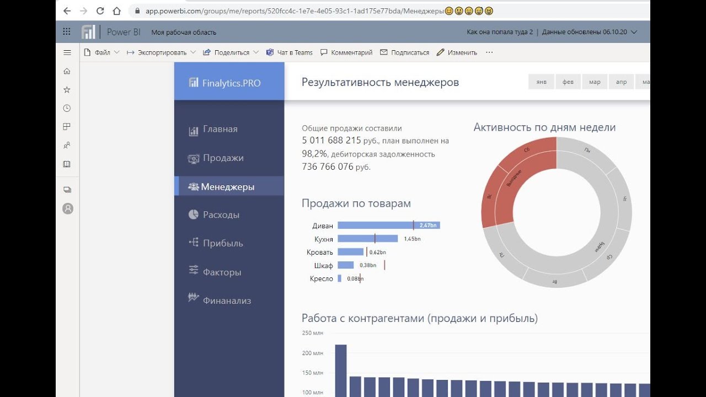Reload the page with refresh icon

100,10
